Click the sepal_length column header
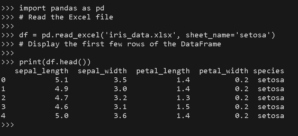This screenshot has width=298, height=136. coord(42,71)
